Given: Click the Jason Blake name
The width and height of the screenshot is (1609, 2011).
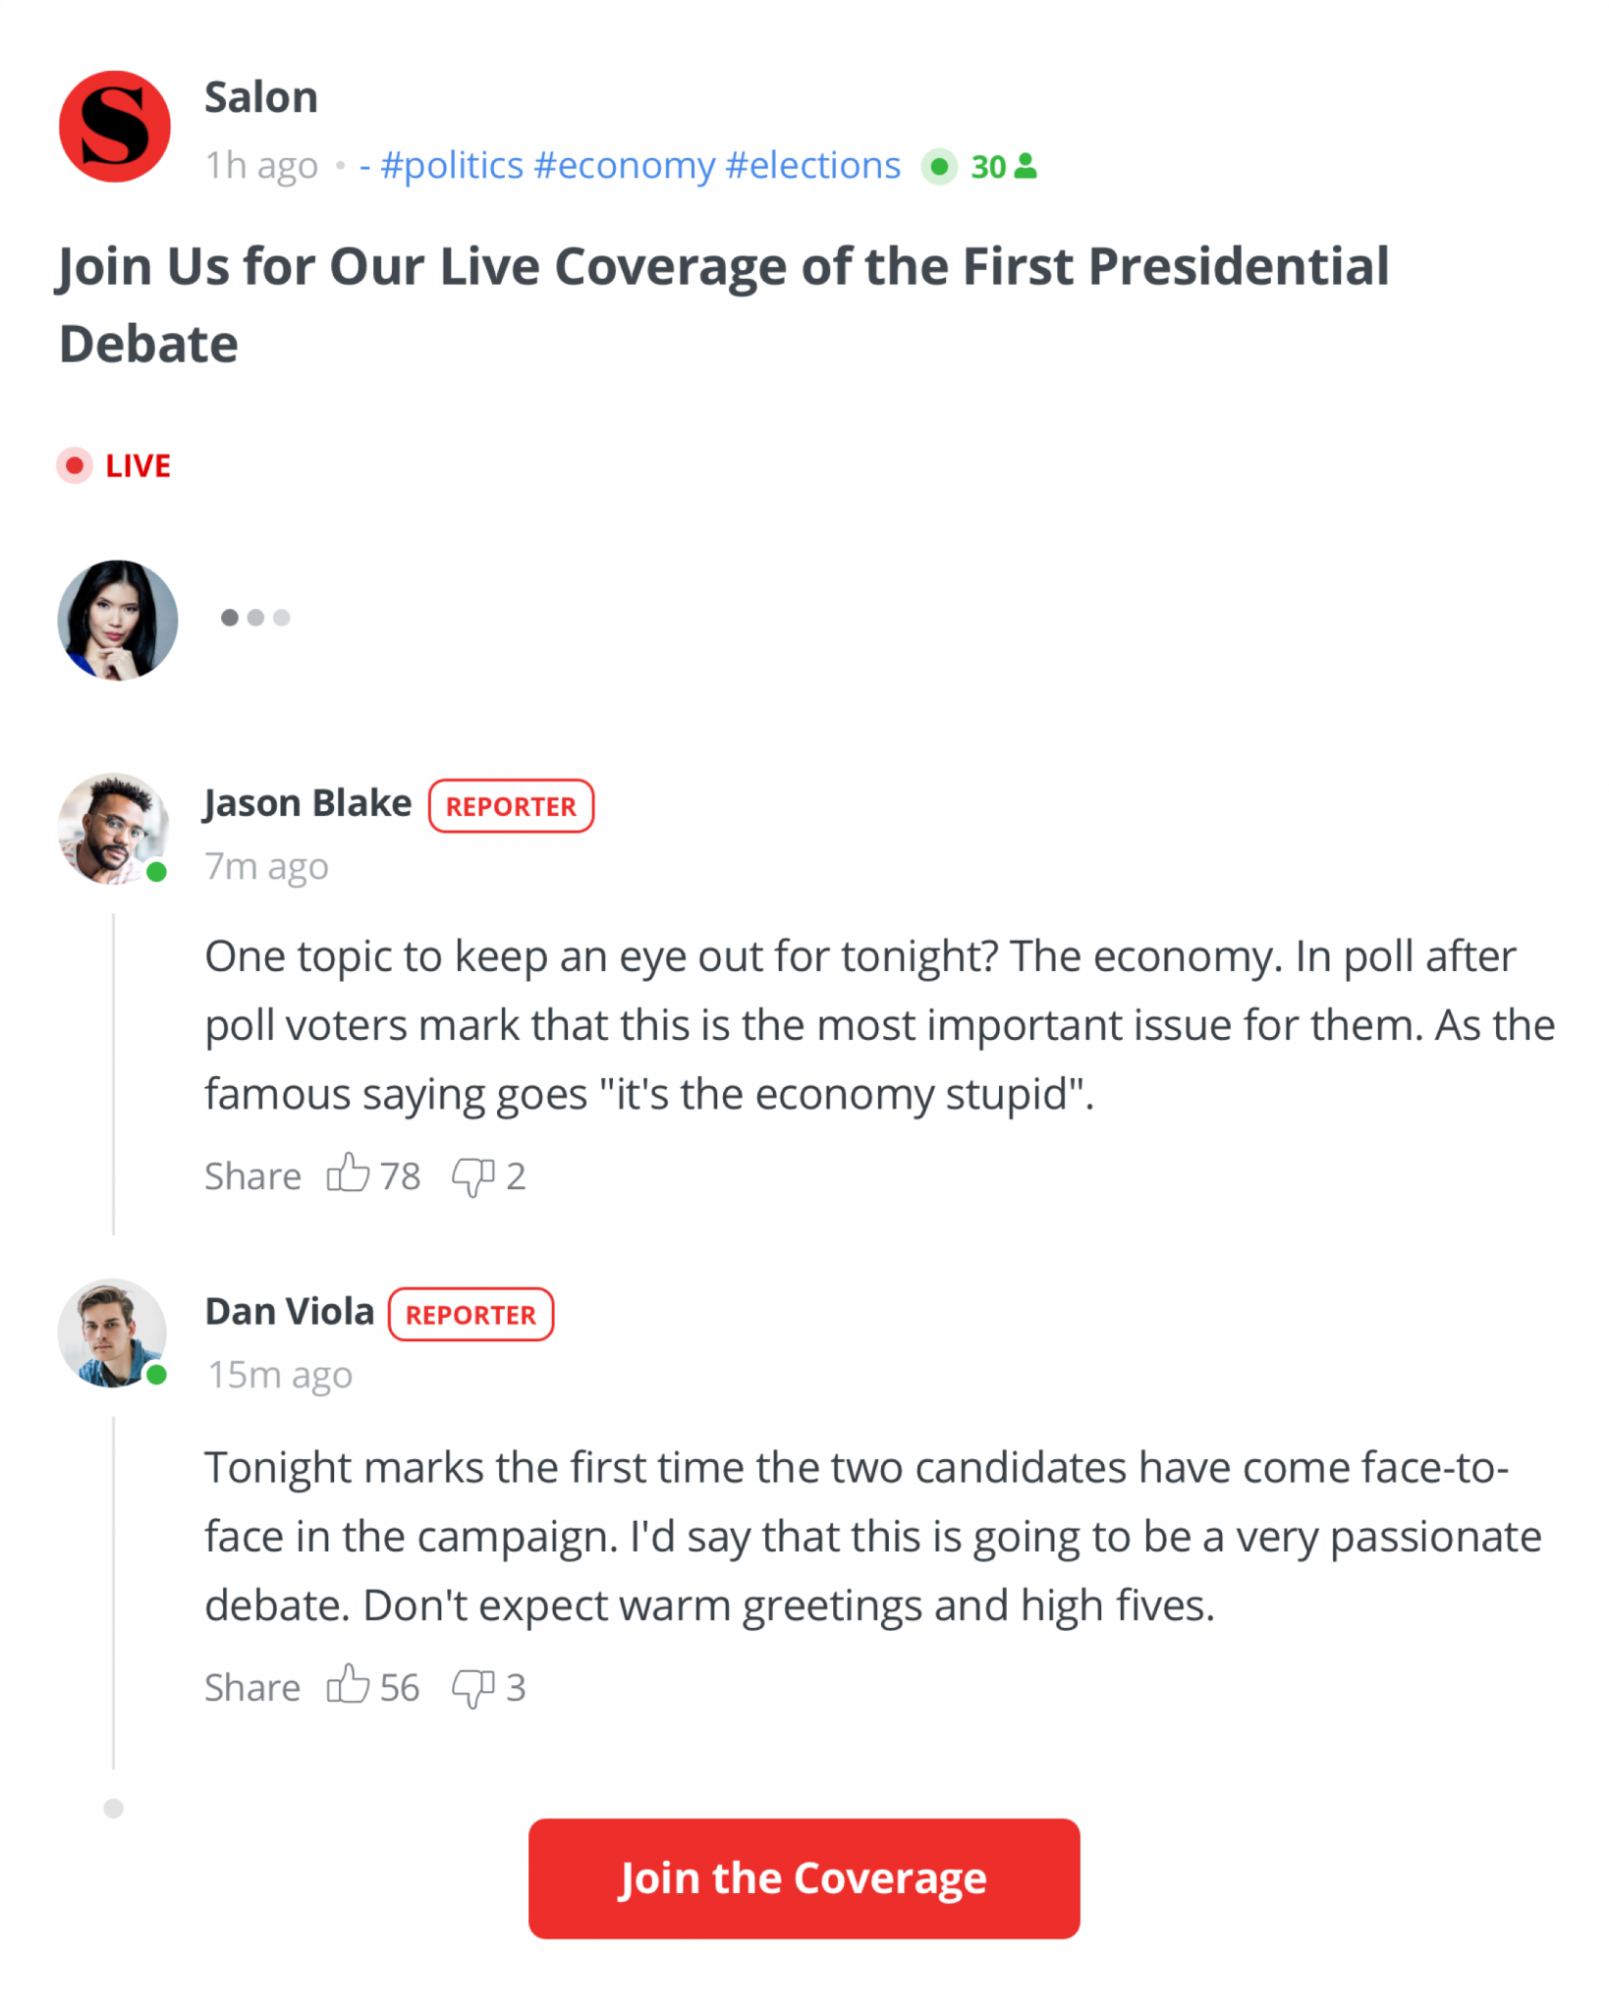Looking at the screenshot, I should (307, 803).
